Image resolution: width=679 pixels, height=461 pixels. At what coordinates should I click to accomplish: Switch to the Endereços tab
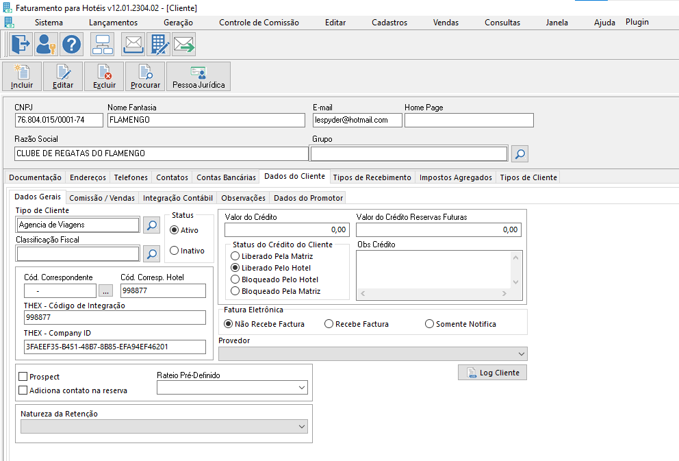tap(88, 177)
